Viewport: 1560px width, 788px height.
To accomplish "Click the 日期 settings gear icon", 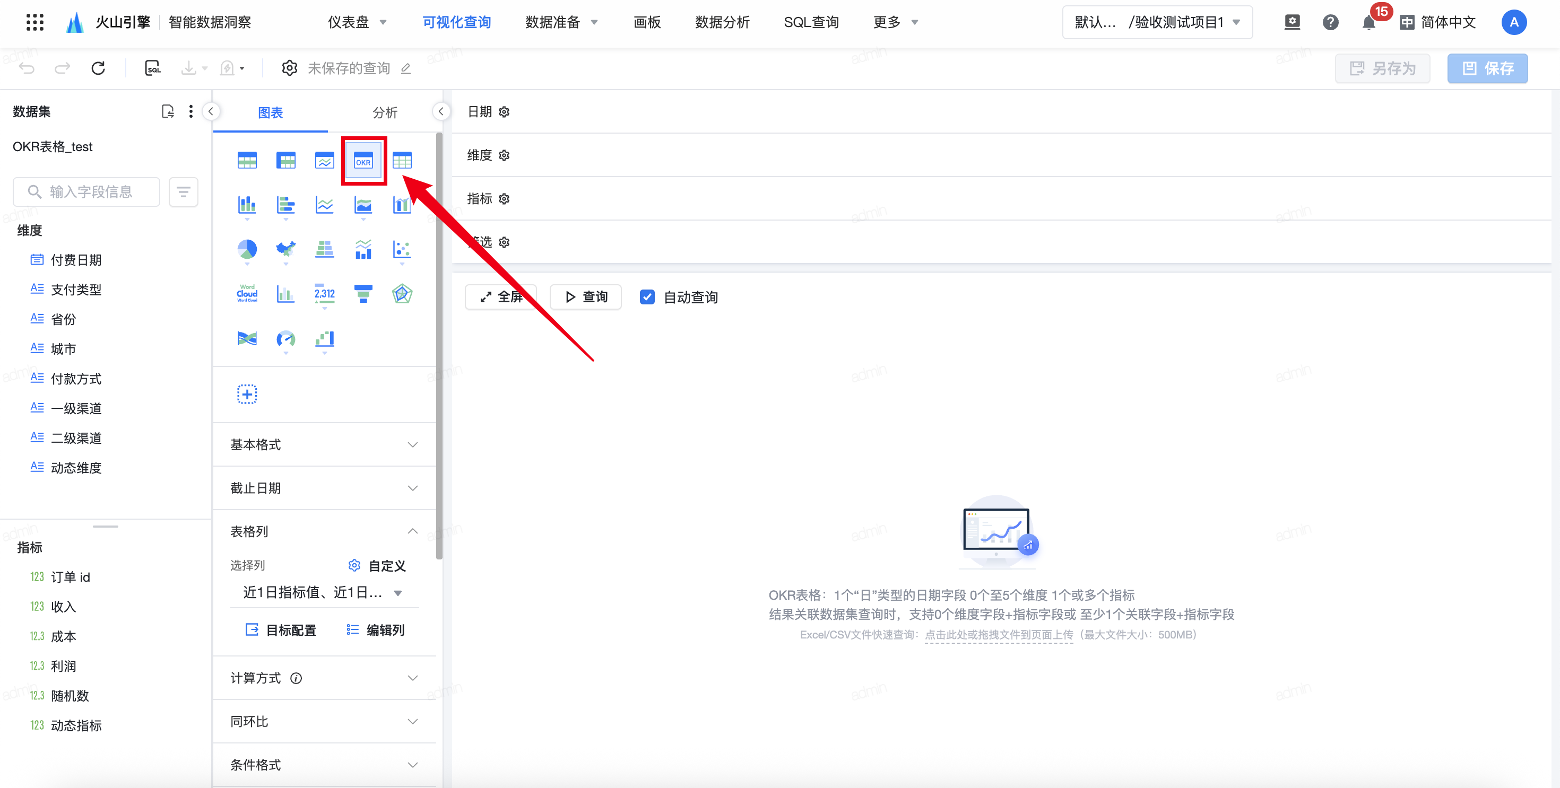I will (x=504, y=112).
